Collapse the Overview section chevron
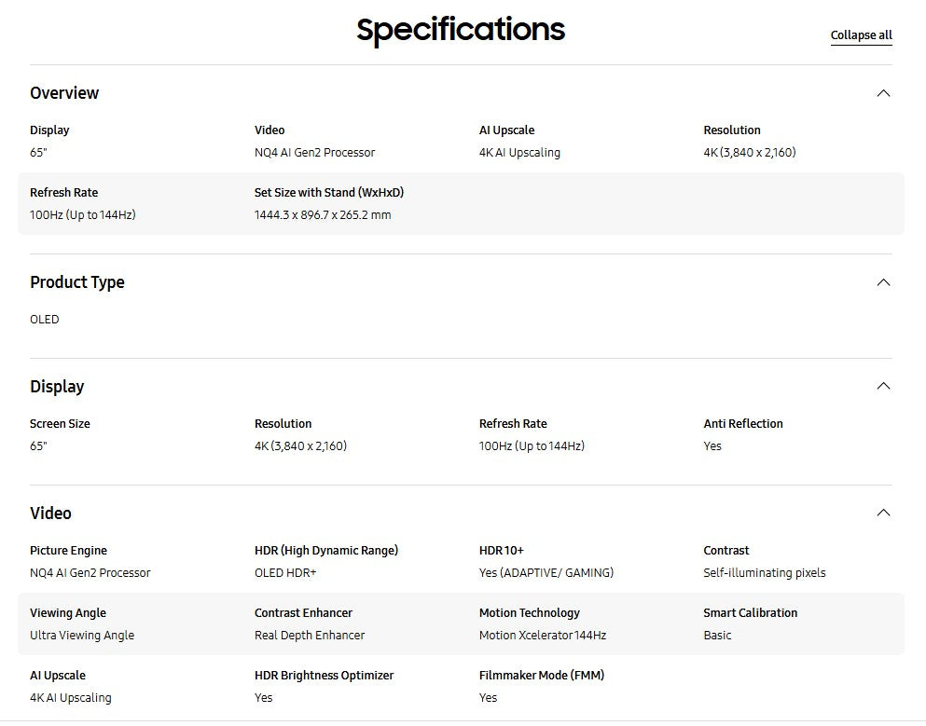926x726 pixels. (x=883, y=93)
